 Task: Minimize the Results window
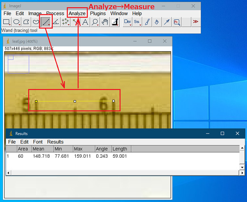point(208,133)
